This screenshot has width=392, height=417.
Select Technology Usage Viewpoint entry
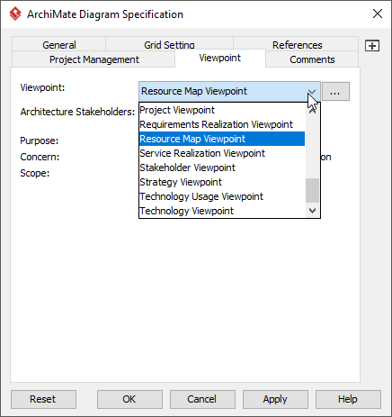[222, 196]
